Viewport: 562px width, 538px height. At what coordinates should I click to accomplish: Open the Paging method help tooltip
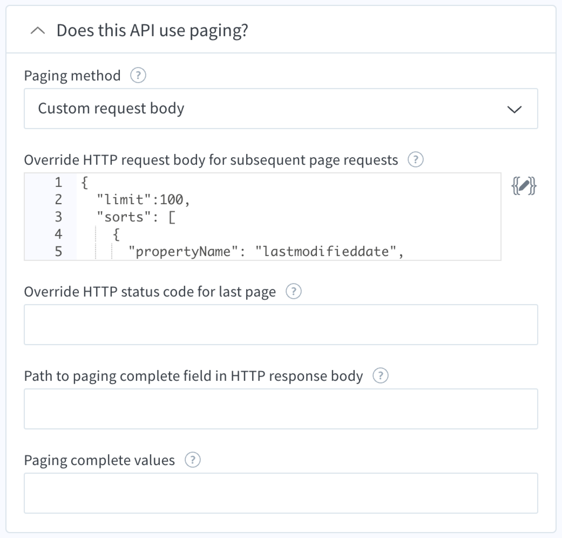click(x=138, y=75)
